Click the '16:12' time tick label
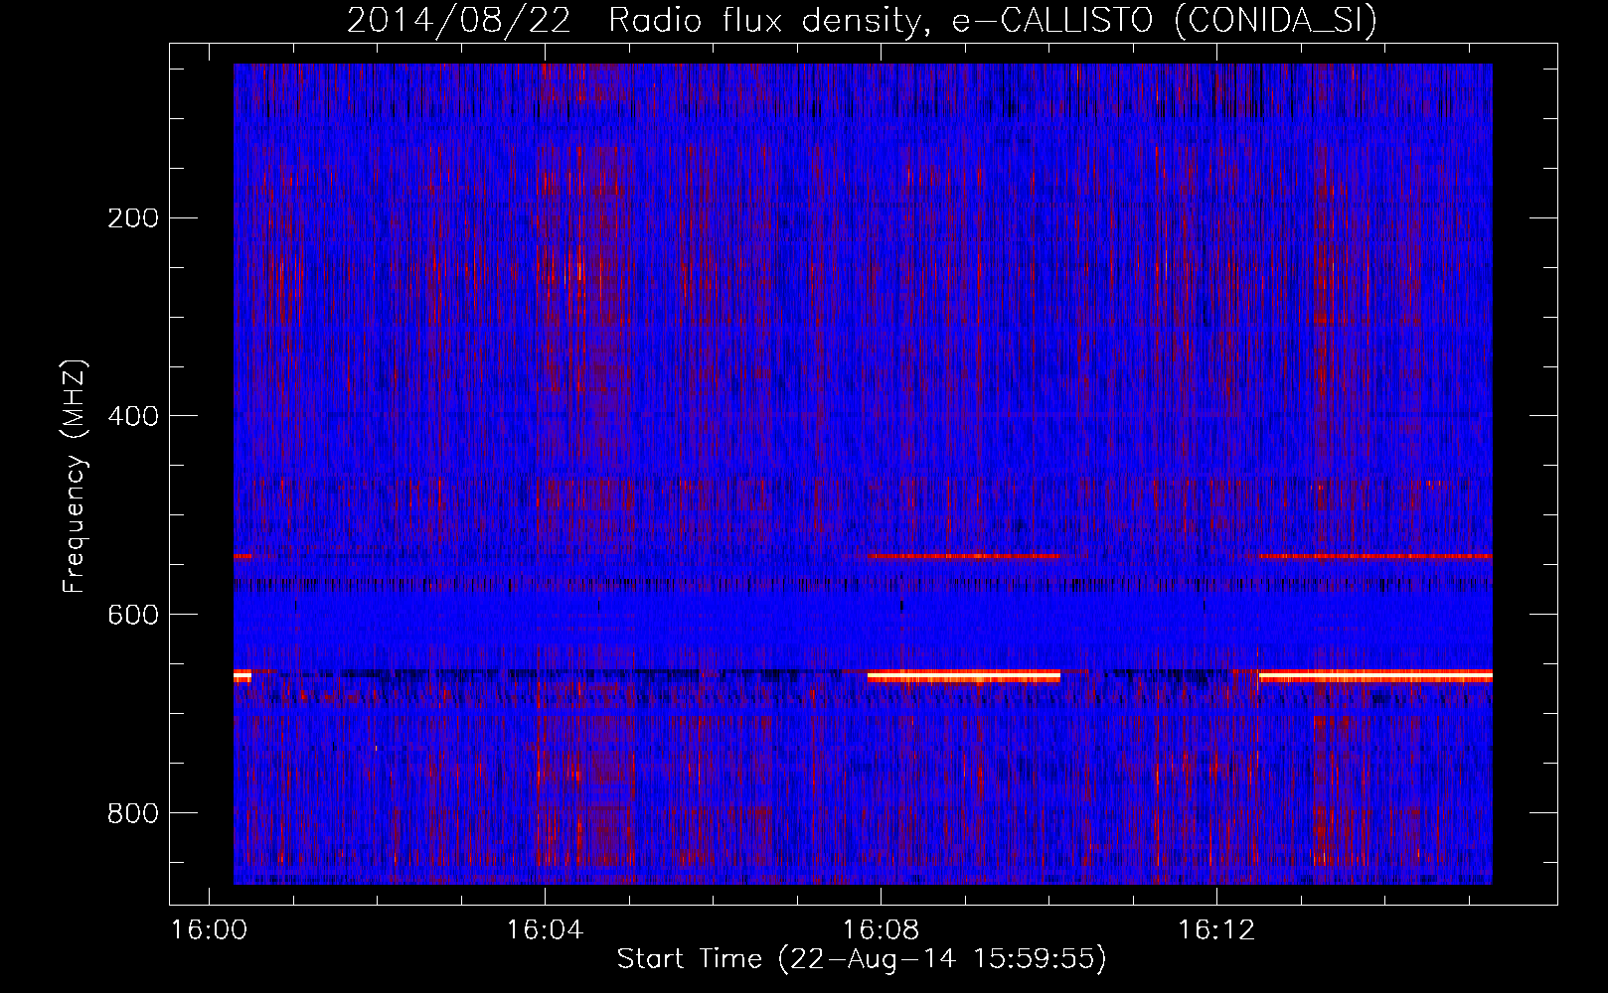Viewport: 1608px width, 993px height. [x=1216, y=930]
